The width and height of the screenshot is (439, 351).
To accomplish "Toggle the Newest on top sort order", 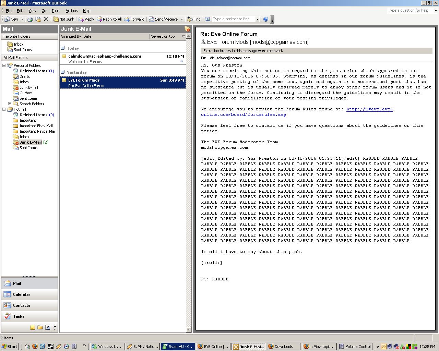I will coord(168,36).
